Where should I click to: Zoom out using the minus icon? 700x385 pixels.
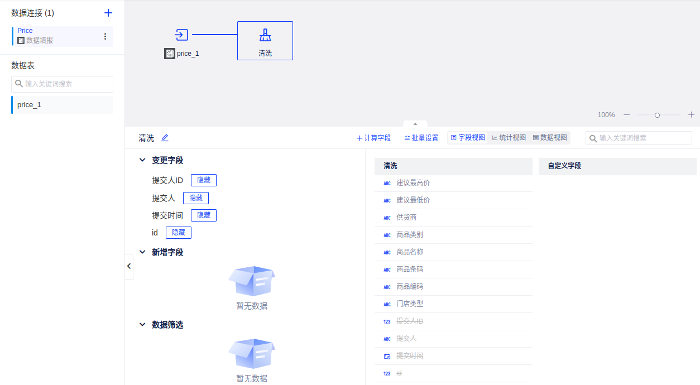tap(627, 114)
